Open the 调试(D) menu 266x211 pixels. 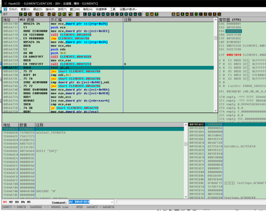38,9
